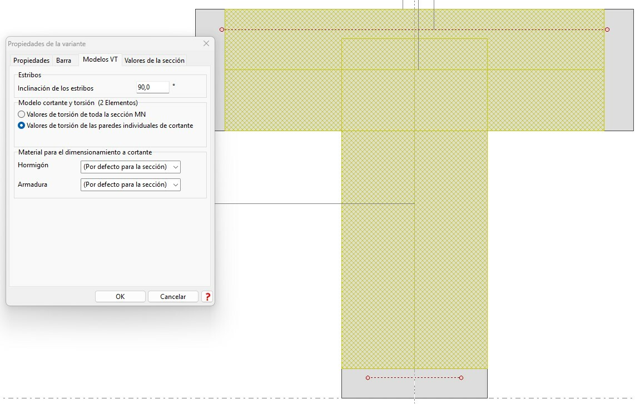The image size is (635, 404).
Task: Select the top-right red reinforcement endpoint marker
Action: [x=607, y=29]
